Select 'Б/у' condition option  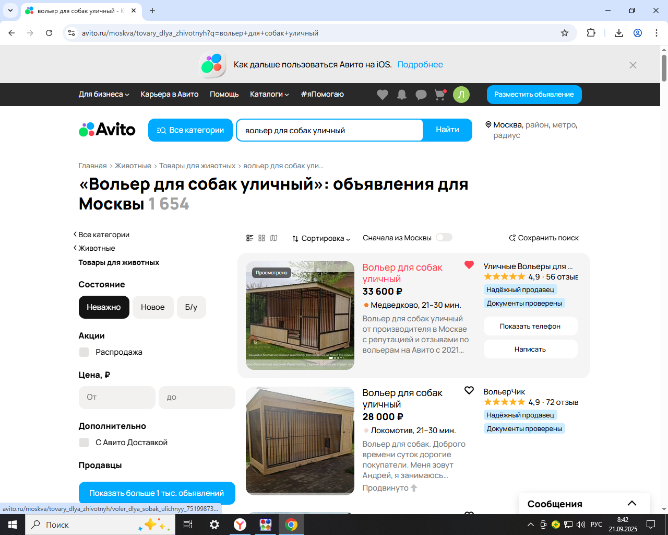tap(191, 307)
